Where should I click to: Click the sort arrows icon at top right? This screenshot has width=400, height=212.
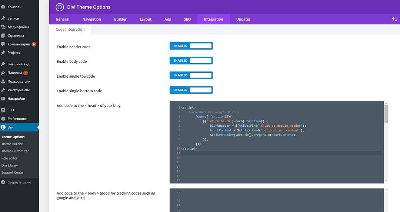[394, 19]
